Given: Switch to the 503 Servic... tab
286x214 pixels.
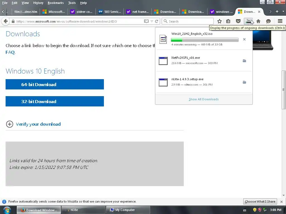Looking at the screenshot, I should click(x=109, y=12).
